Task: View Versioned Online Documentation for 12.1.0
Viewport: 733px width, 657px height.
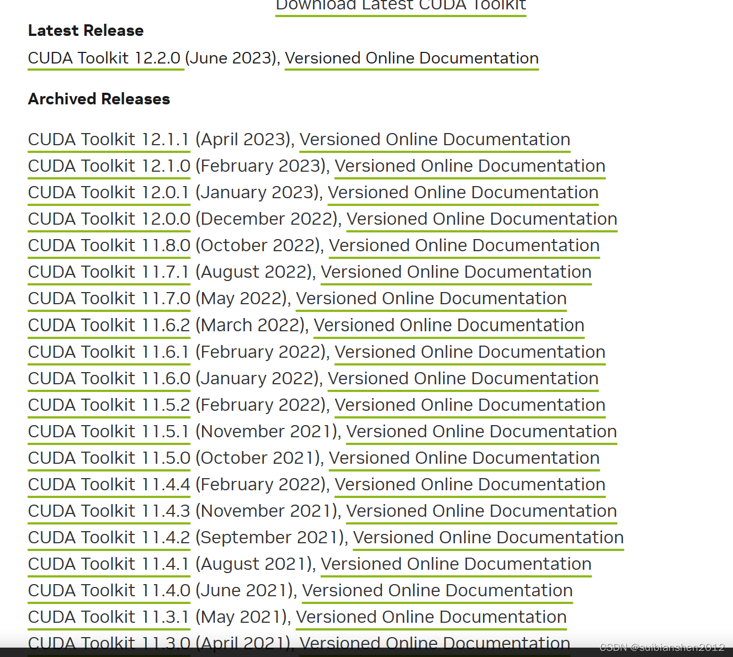Action: (x=470, y=166)
